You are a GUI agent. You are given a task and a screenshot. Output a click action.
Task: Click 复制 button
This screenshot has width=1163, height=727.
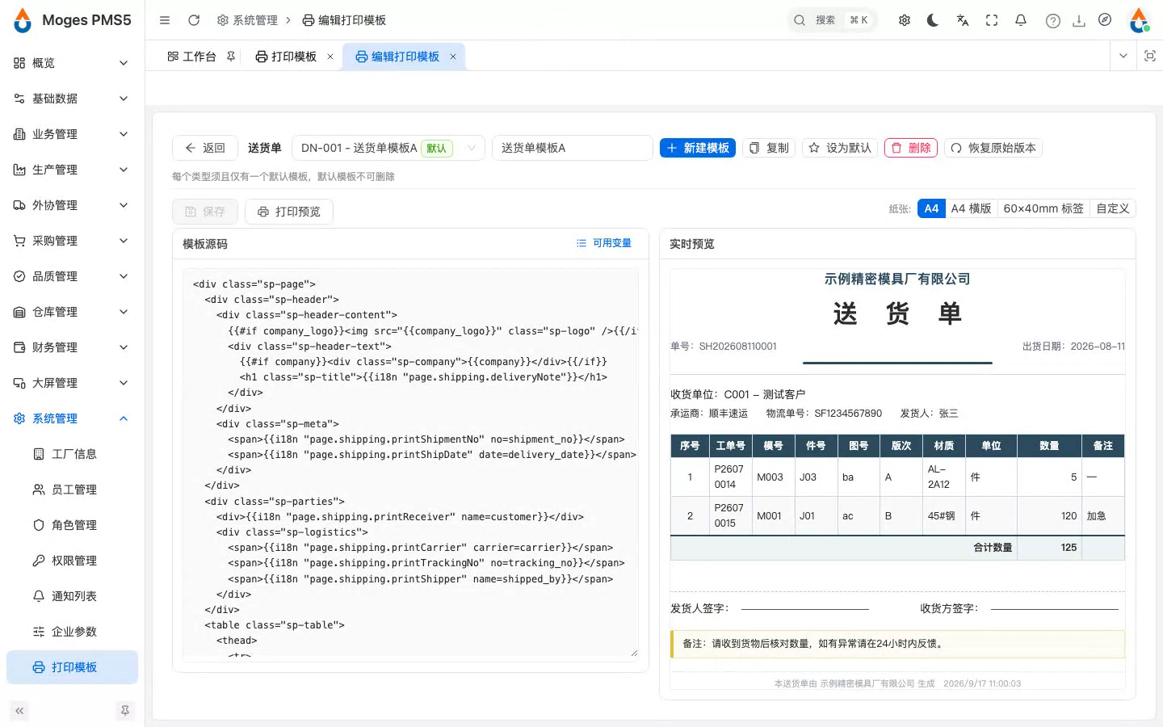click(x=769, y=148)
